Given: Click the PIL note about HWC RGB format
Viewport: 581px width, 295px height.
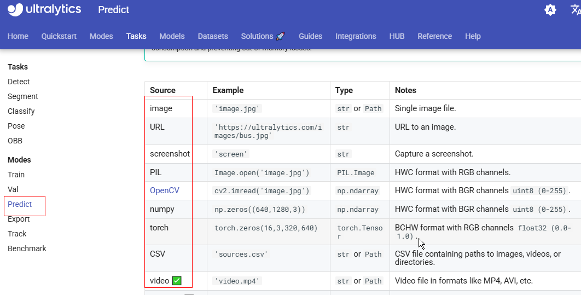Looking at the screenshot, I should pos(452,172).
